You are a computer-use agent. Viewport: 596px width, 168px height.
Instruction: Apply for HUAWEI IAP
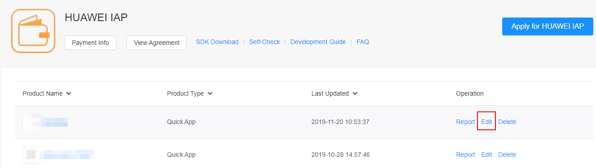tap(548, 27)
